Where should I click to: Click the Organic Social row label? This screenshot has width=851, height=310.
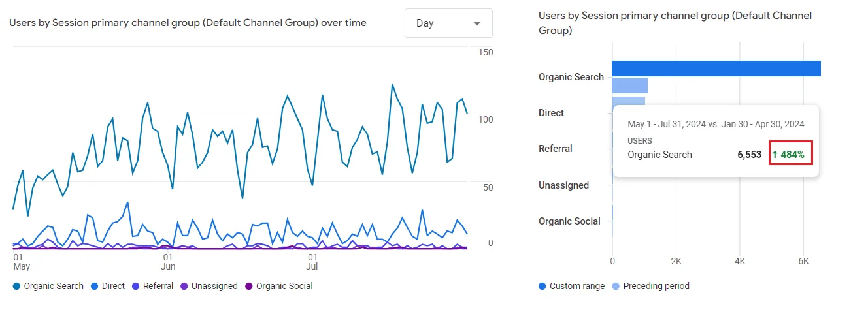click(x=569, y=221)
